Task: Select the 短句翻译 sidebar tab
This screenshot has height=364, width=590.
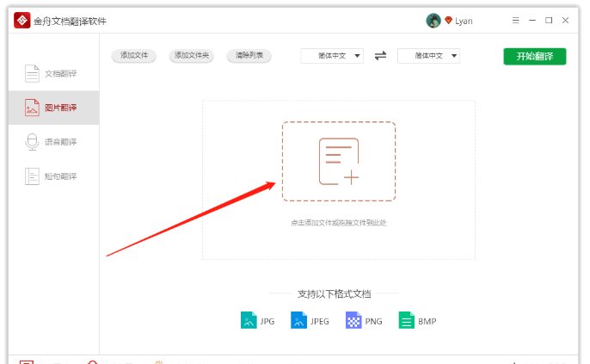Action: click(x=54, y=176)
